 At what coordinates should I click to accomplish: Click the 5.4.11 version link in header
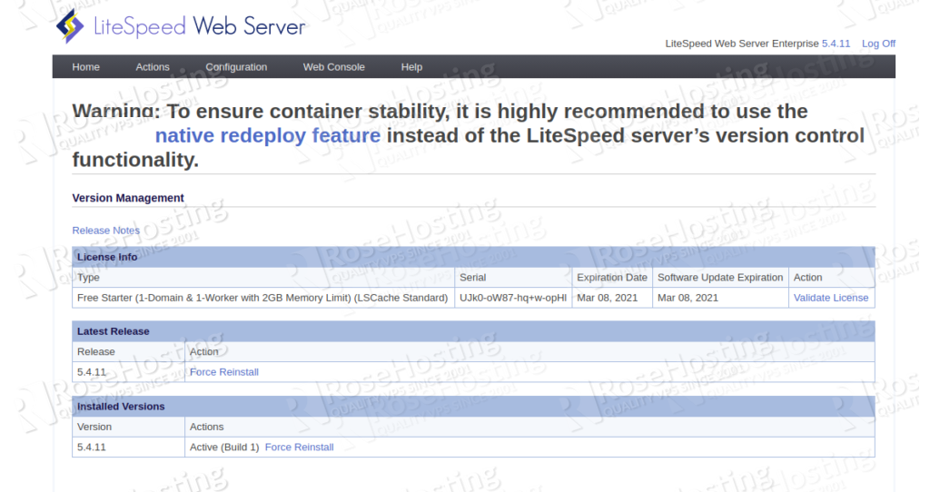pos(836,44)
